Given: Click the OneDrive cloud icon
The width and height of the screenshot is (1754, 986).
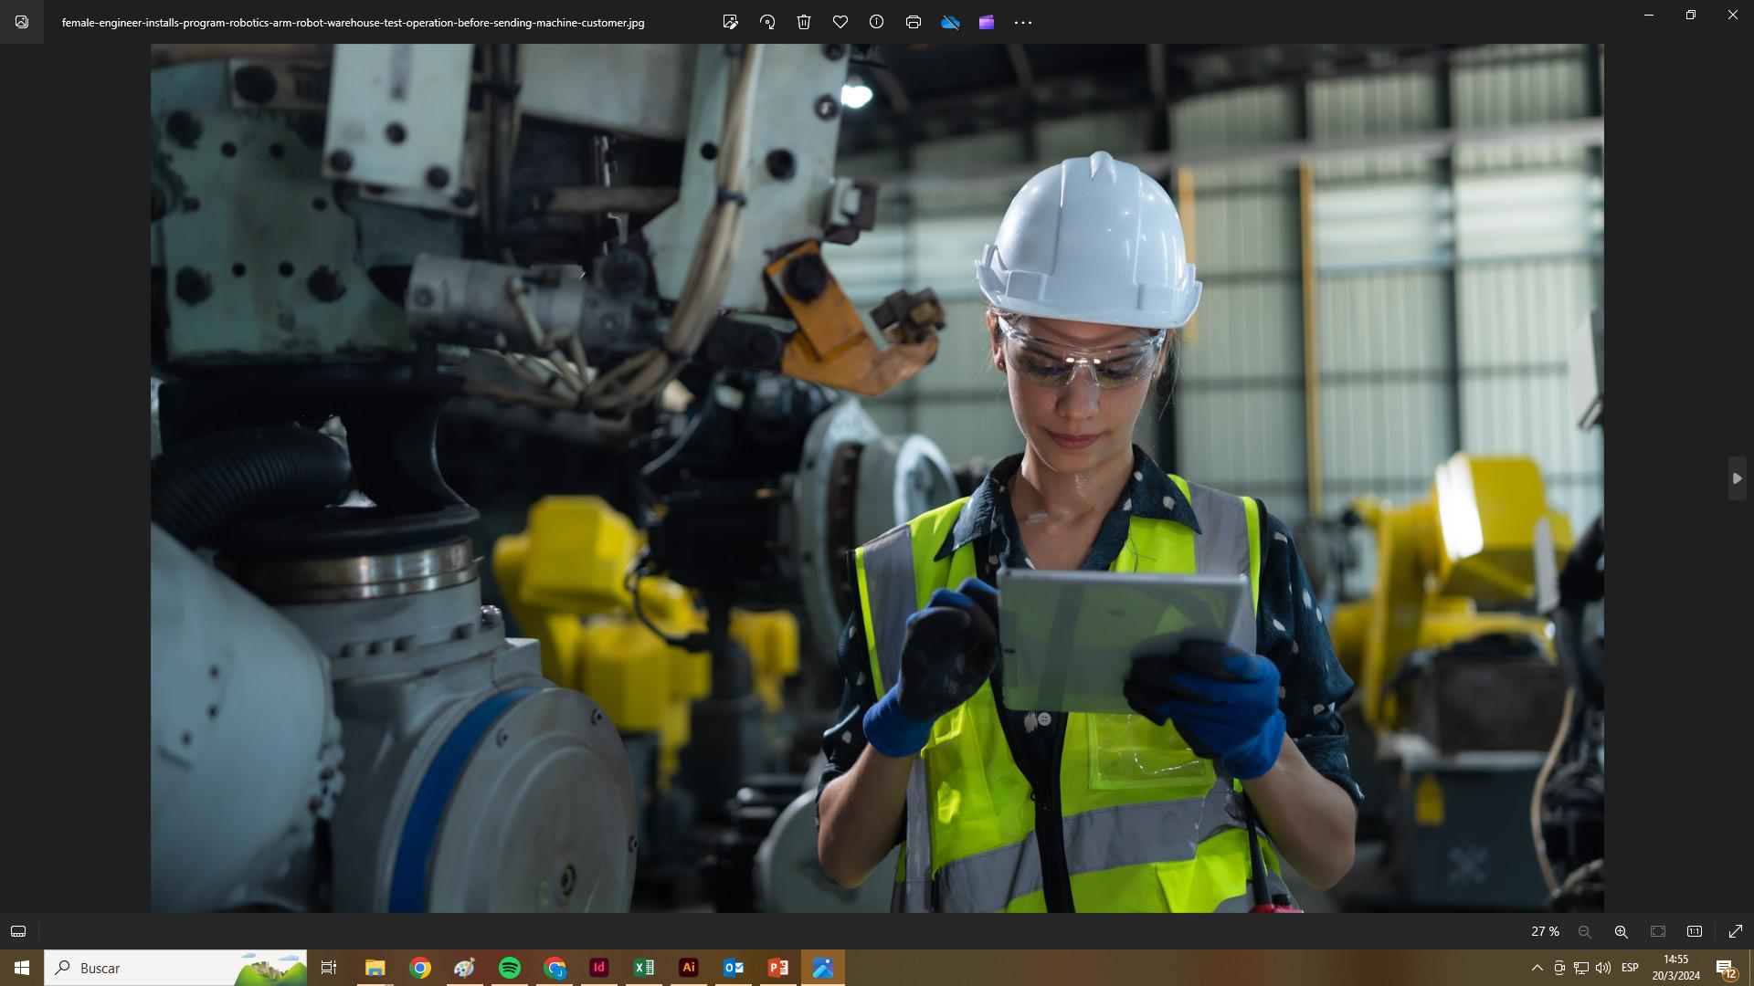Looking at the screenshot, I should point(950,22).
